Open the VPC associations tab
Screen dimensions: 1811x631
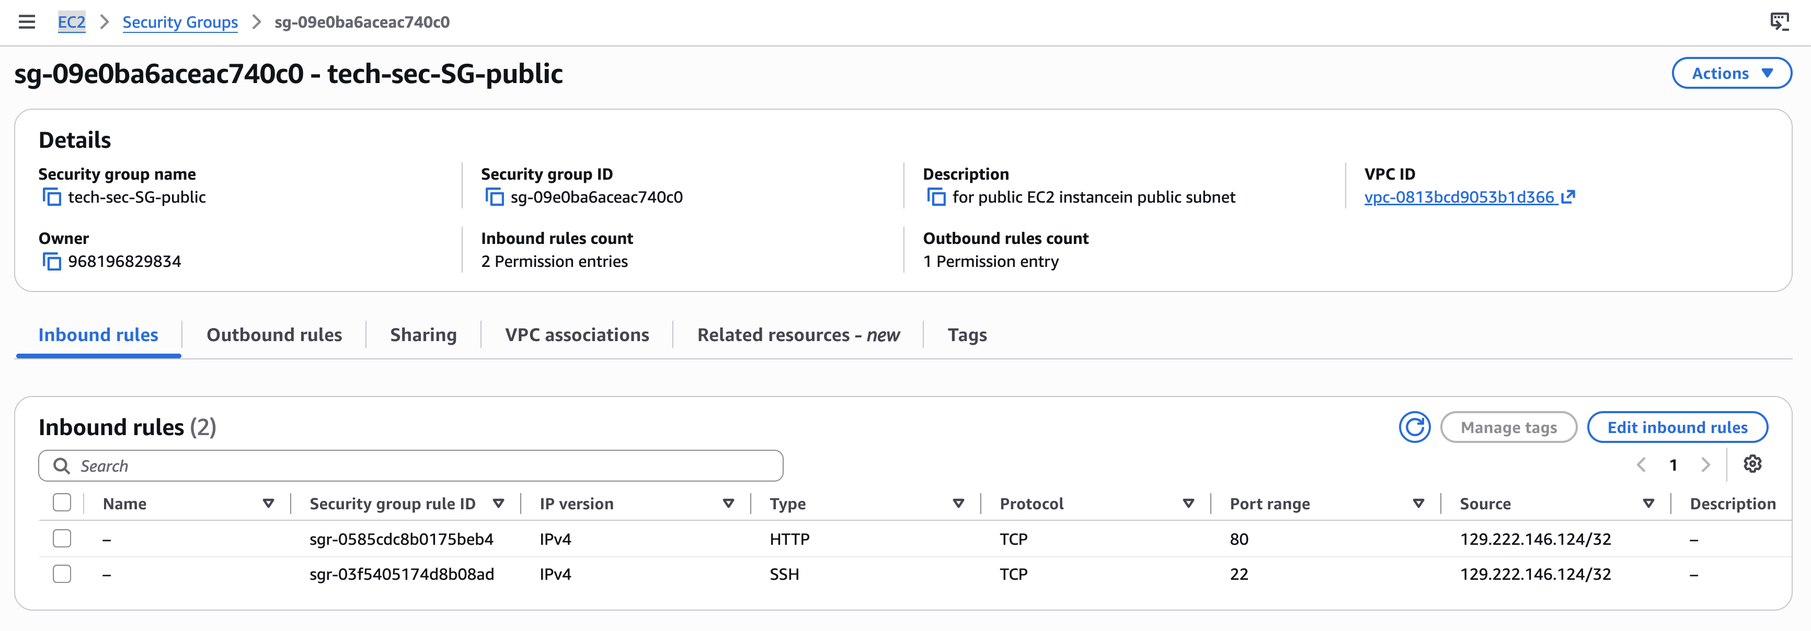tap(577, 334)
